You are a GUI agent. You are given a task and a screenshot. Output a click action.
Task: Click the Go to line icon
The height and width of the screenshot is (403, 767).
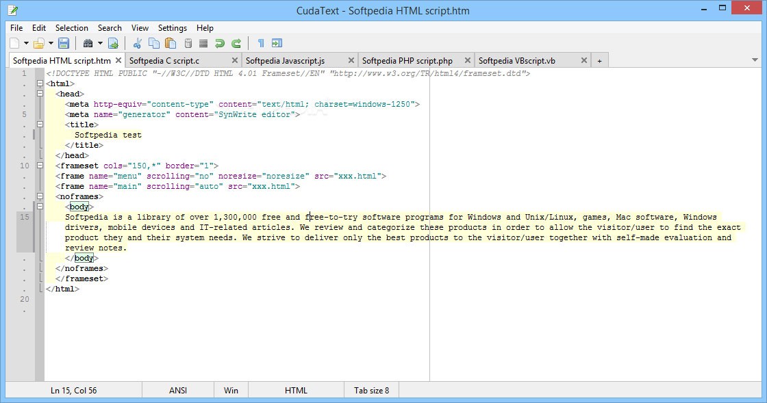pos(113,44)
